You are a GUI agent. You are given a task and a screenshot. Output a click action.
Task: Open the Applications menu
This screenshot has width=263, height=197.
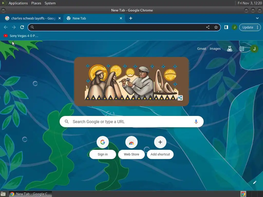(x=18, y=3)
